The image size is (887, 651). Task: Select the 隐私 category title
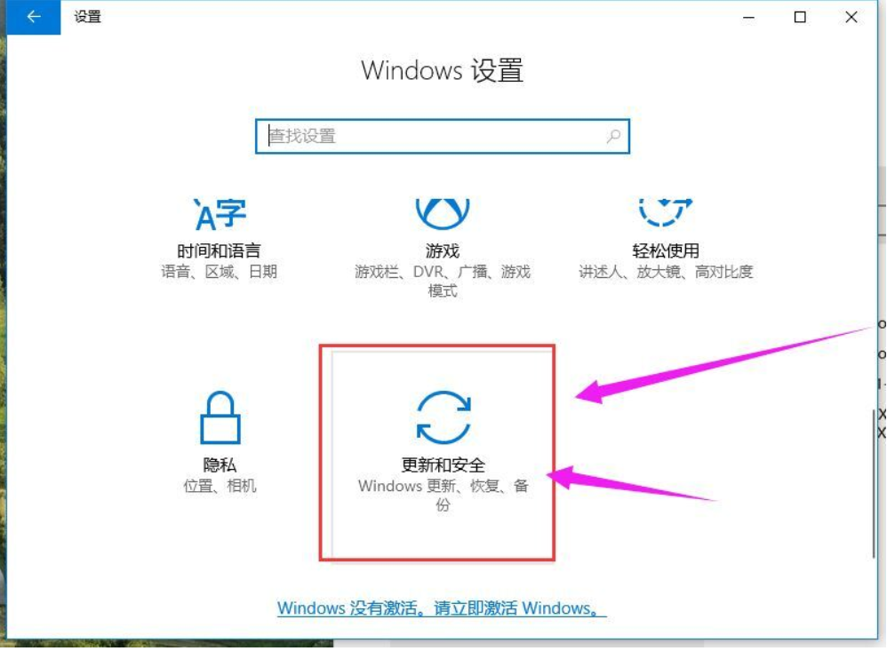220,464
